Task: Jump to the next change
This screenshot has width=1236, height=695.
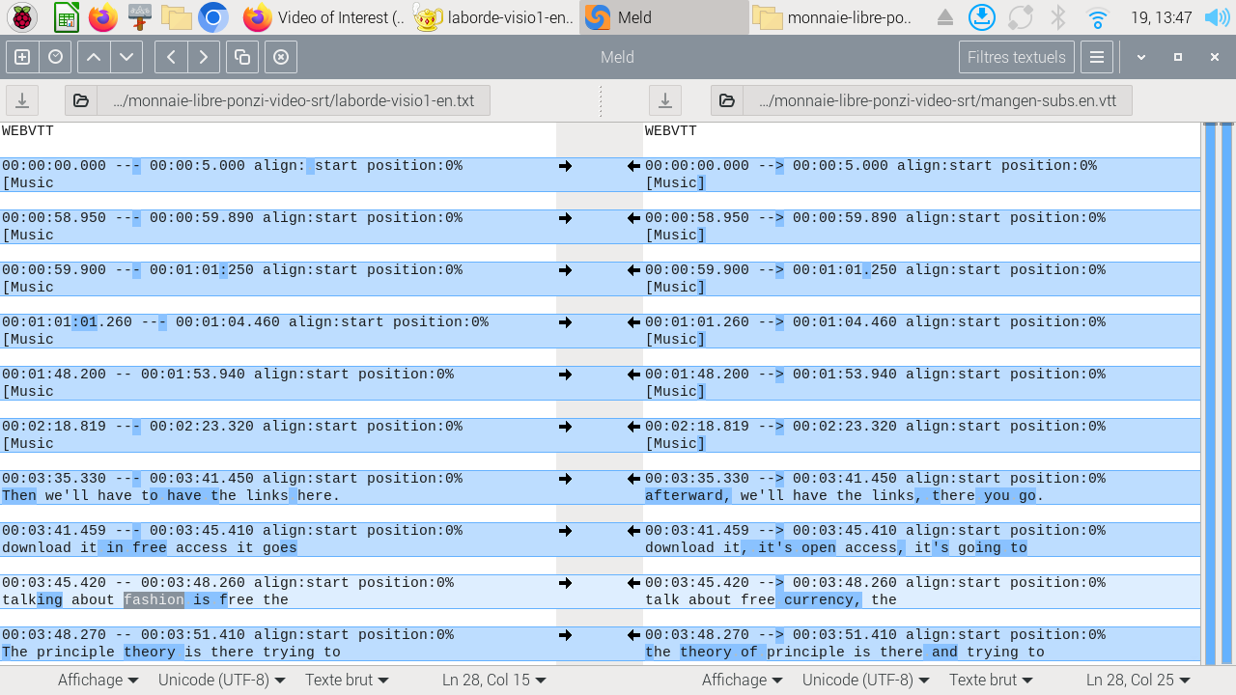Action: click(126, 57)
